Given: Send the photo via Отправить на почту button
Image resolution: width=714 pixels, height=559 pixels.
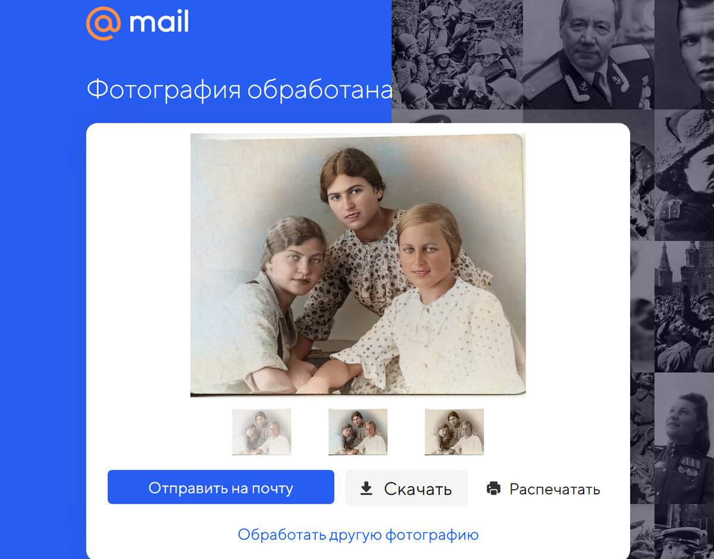Looking at the screenshot, I should pos(221,487).
